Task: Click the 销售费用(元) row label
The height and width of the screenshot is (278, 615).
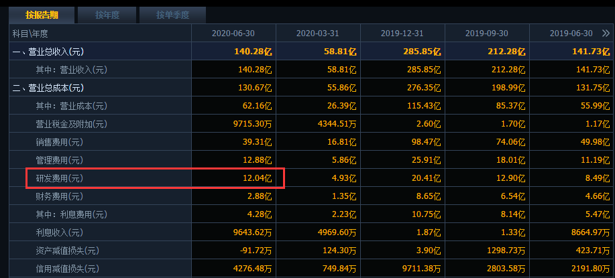Action: [60, 142]
